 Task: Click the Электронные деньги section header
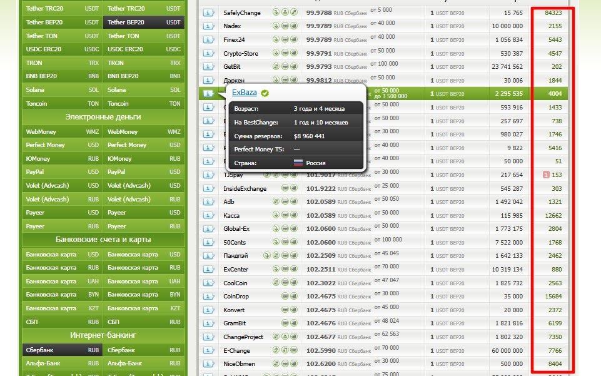point(103,117)
